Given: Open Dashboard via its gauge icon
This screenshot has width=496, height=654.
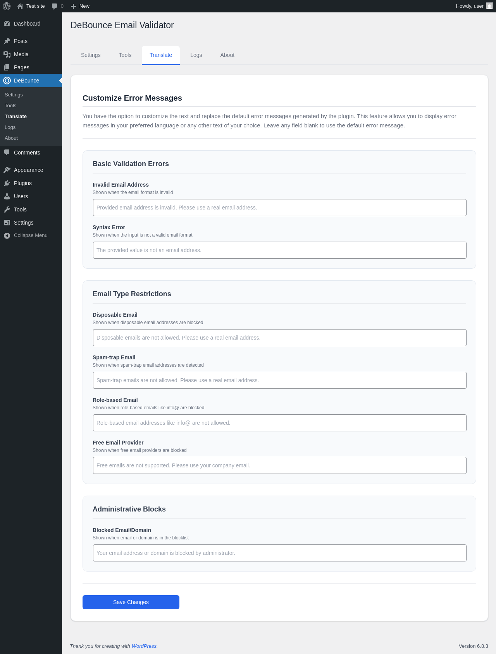Looking at the screenshot, I should click(7, 24).
